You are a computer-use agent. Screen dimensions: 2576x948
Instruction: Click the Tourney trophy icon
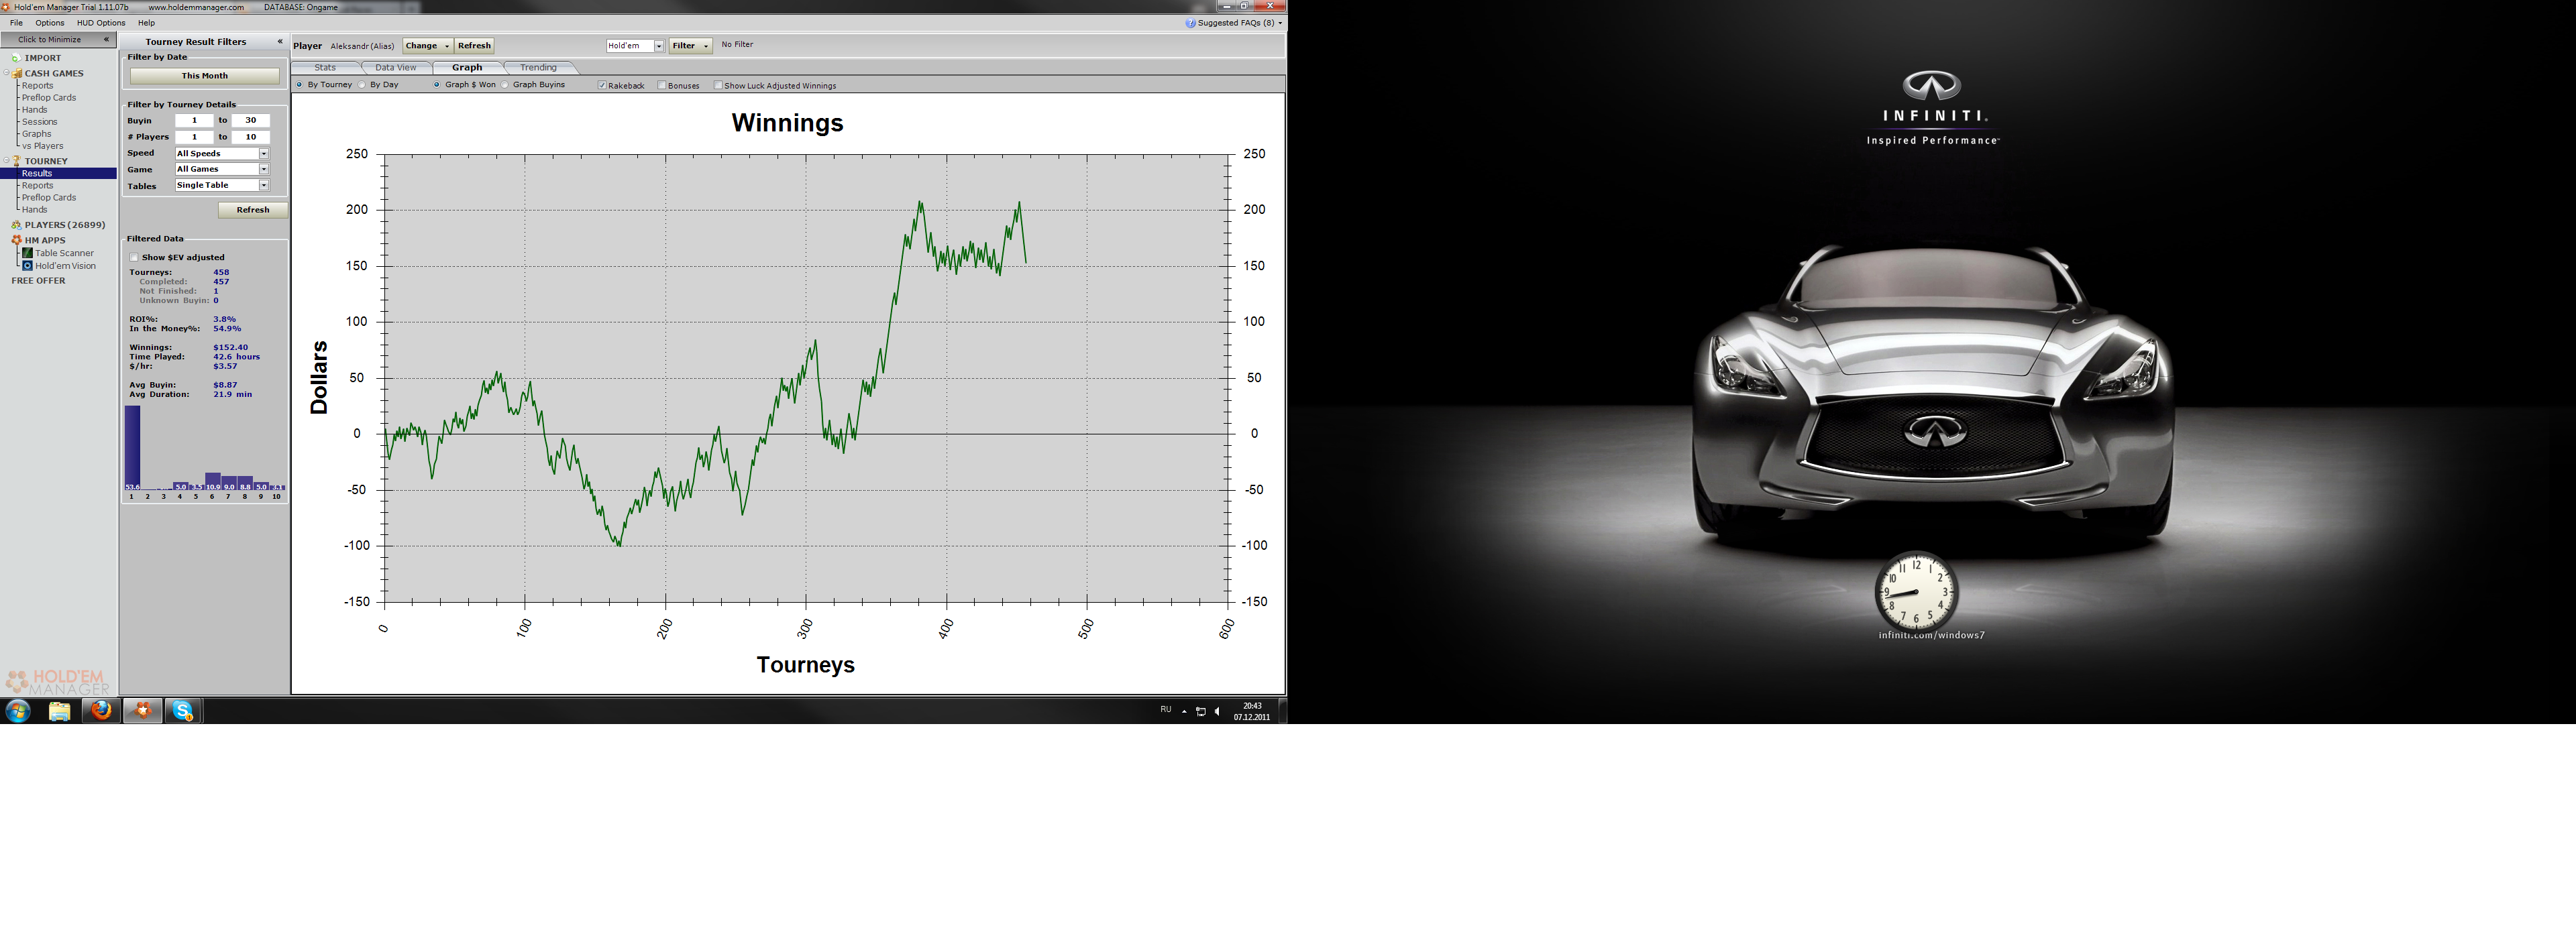tap(16, 161)
